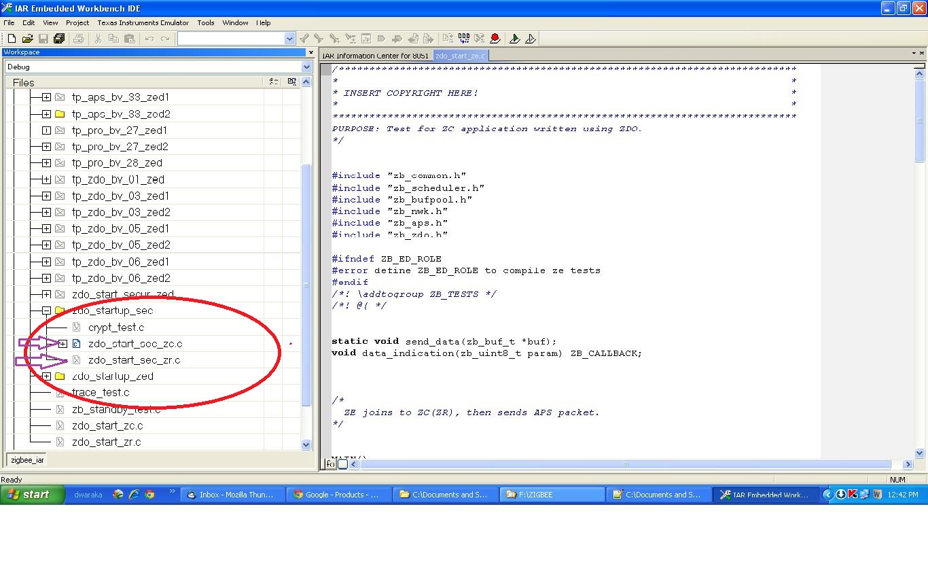Click the Undo arrow icon
The image size is (928, 566).
click(149, 39)
